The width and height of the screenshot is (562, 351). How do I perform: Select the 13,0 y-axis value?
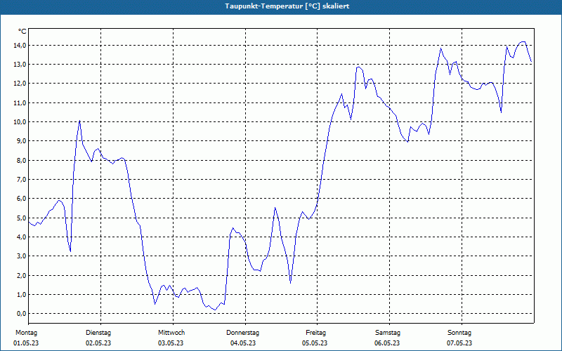pyautogui.click(x=20, y=65)
